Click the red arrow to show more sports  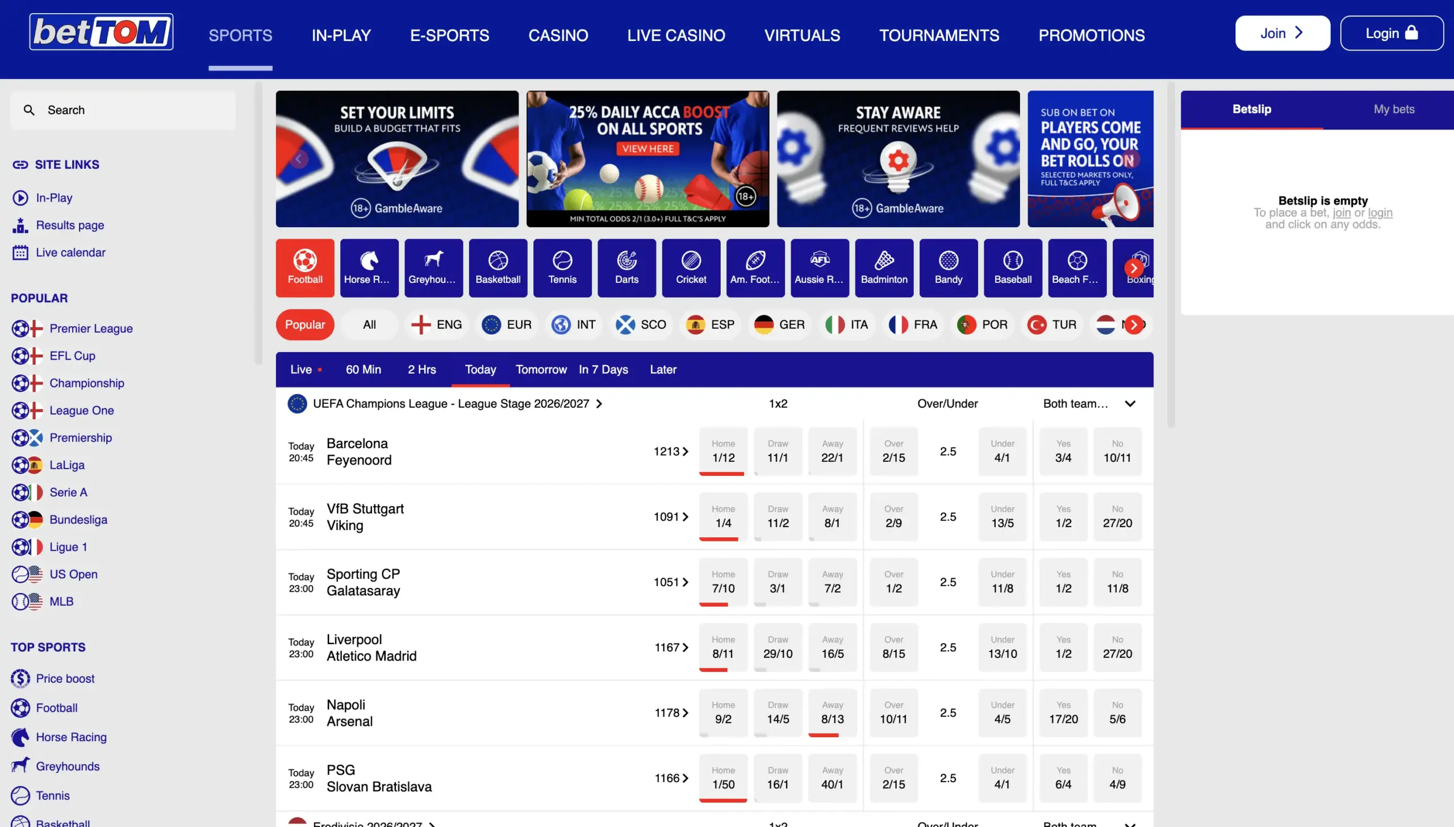point(1134,268)
